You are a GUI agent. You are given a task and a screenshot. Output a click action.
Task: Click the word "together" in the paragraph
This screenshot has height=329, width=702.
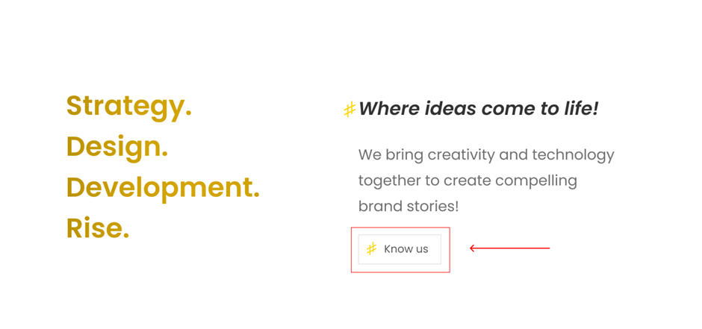click(388, 181)
